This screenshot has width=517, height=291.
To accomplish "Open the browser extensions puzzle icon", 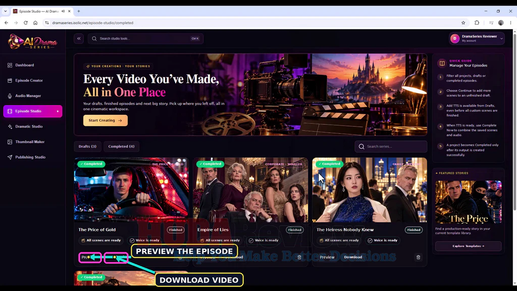I will pos(477,23).
